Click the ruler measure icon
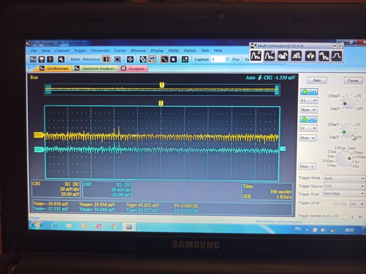Screen dimensions: 366x274 143,60
